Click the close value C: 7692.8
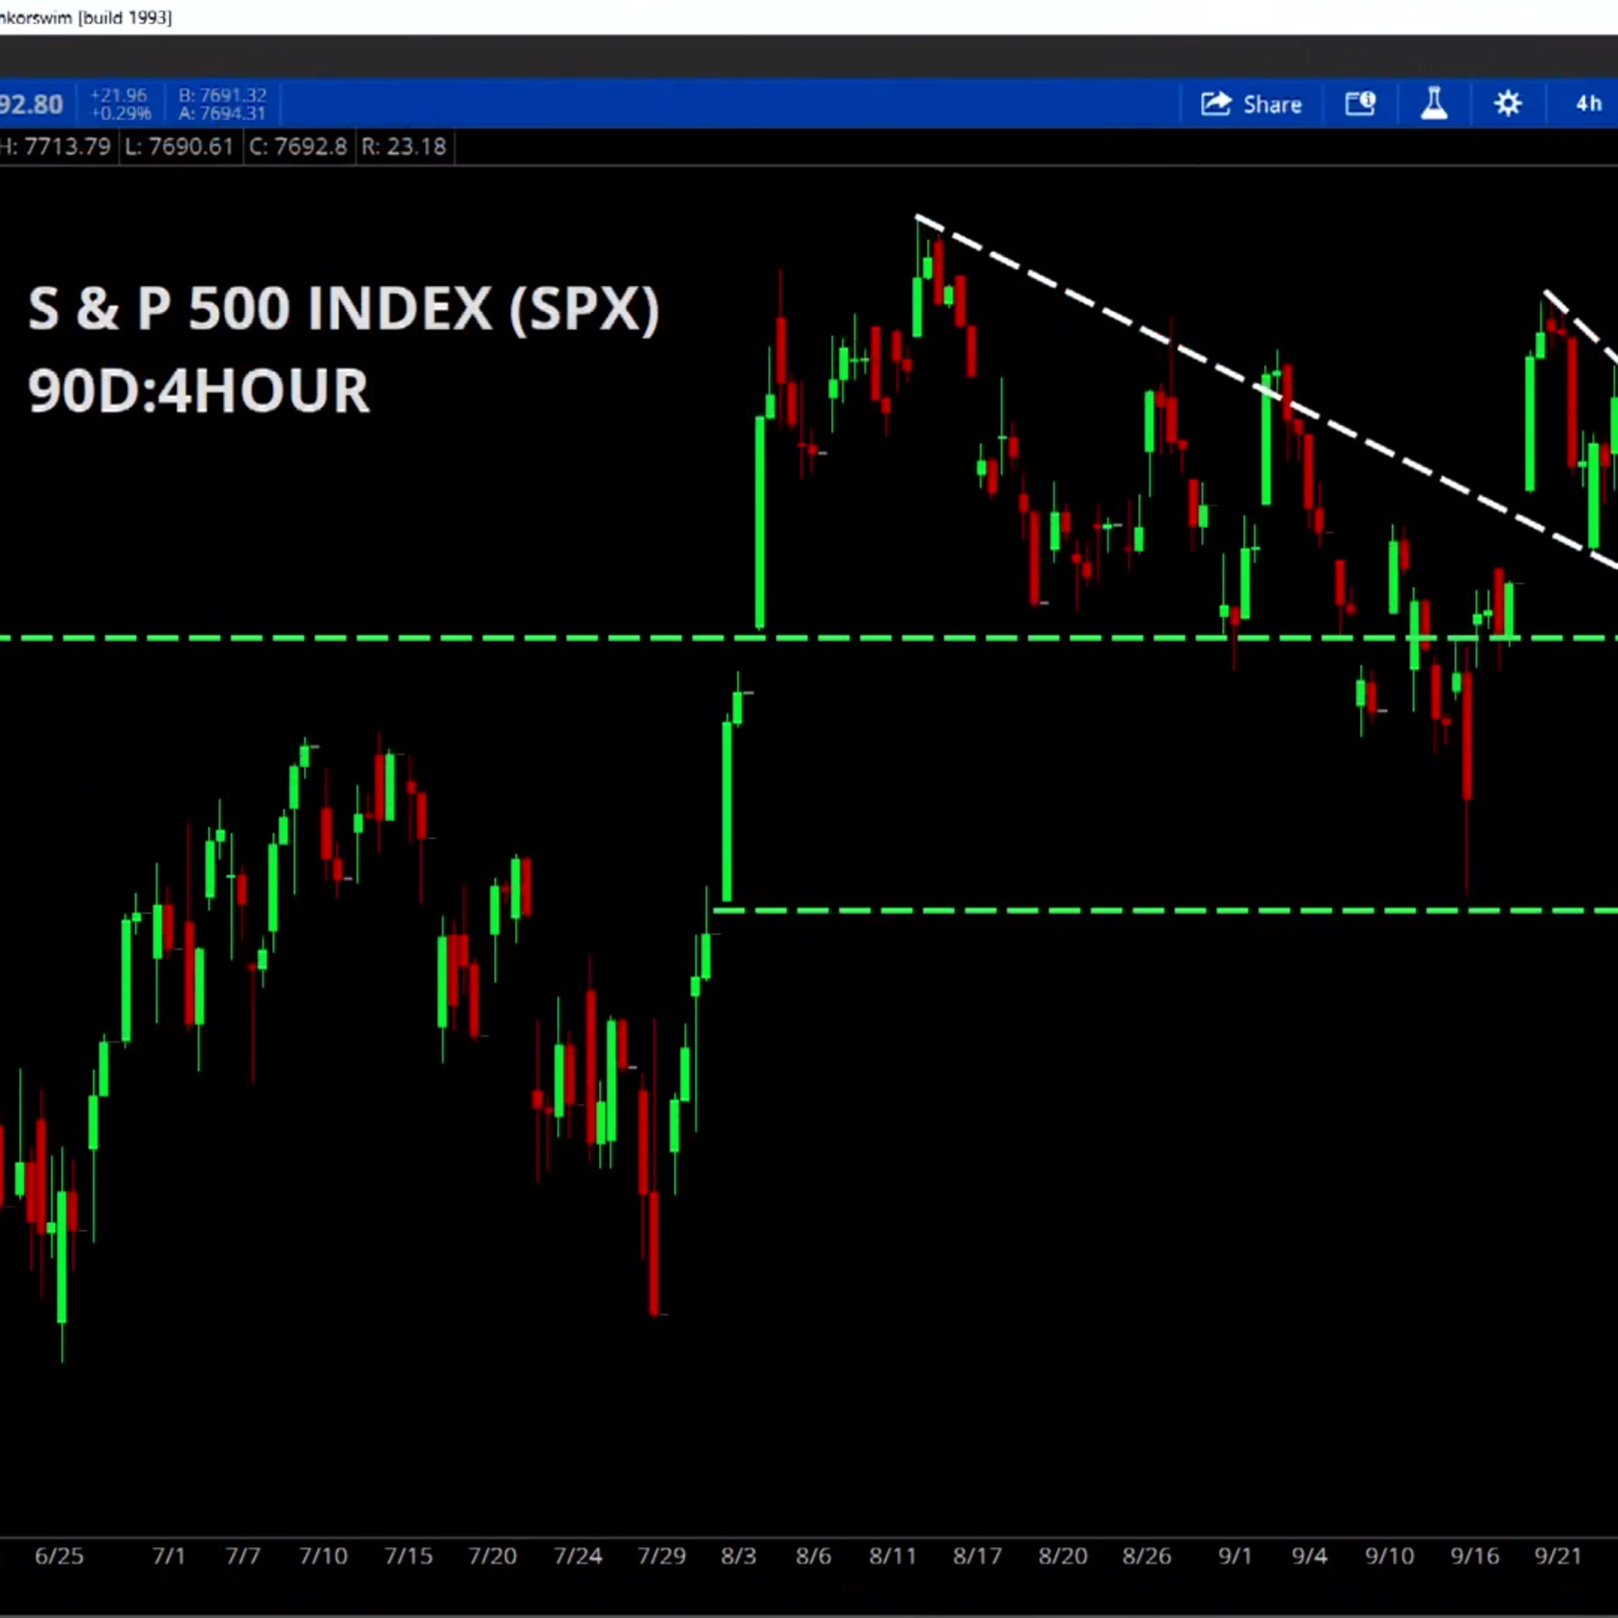Image resolution: width=1618 pixels, height=1618 pixels. pos(297,147)
